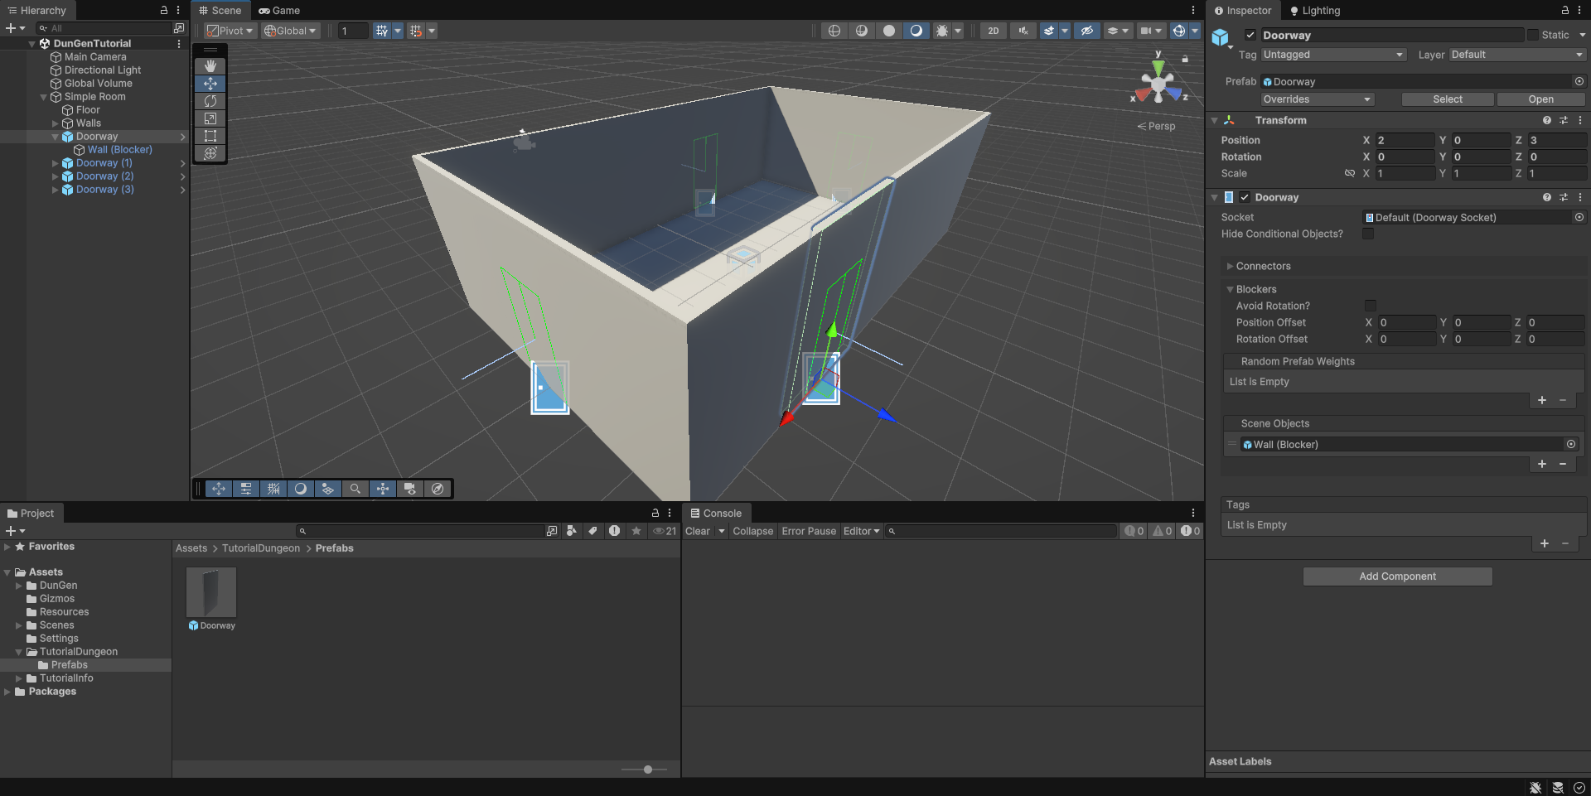Click the prefab Open button
The image size is (1591, 796).
point(1540,99)
